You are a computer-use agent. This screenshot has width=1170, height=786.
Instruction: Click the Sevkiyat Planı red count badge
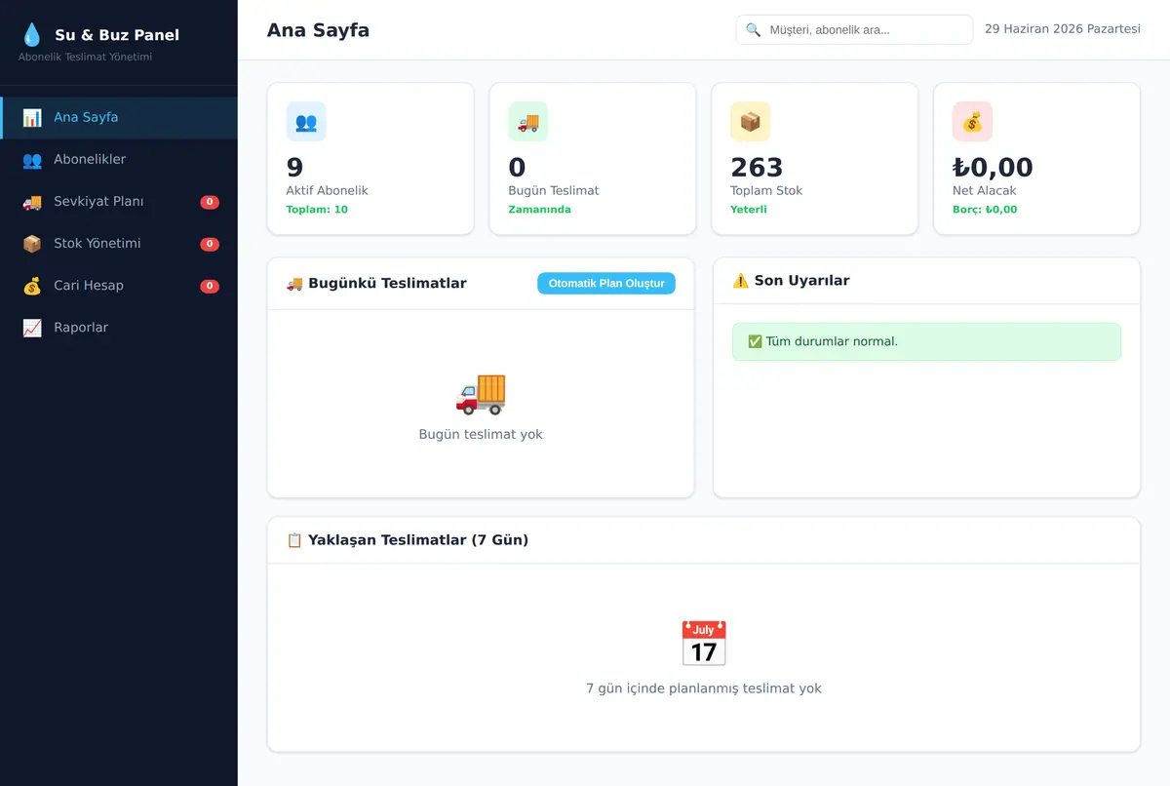pyautogui.click(x=210, y=203)
